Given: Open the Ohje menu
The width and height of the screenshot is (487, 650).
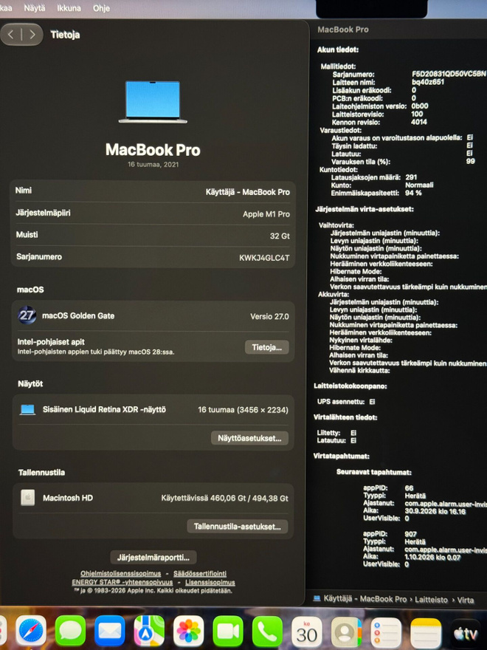Looking at the screenshot, I should [x=101, y=8].
